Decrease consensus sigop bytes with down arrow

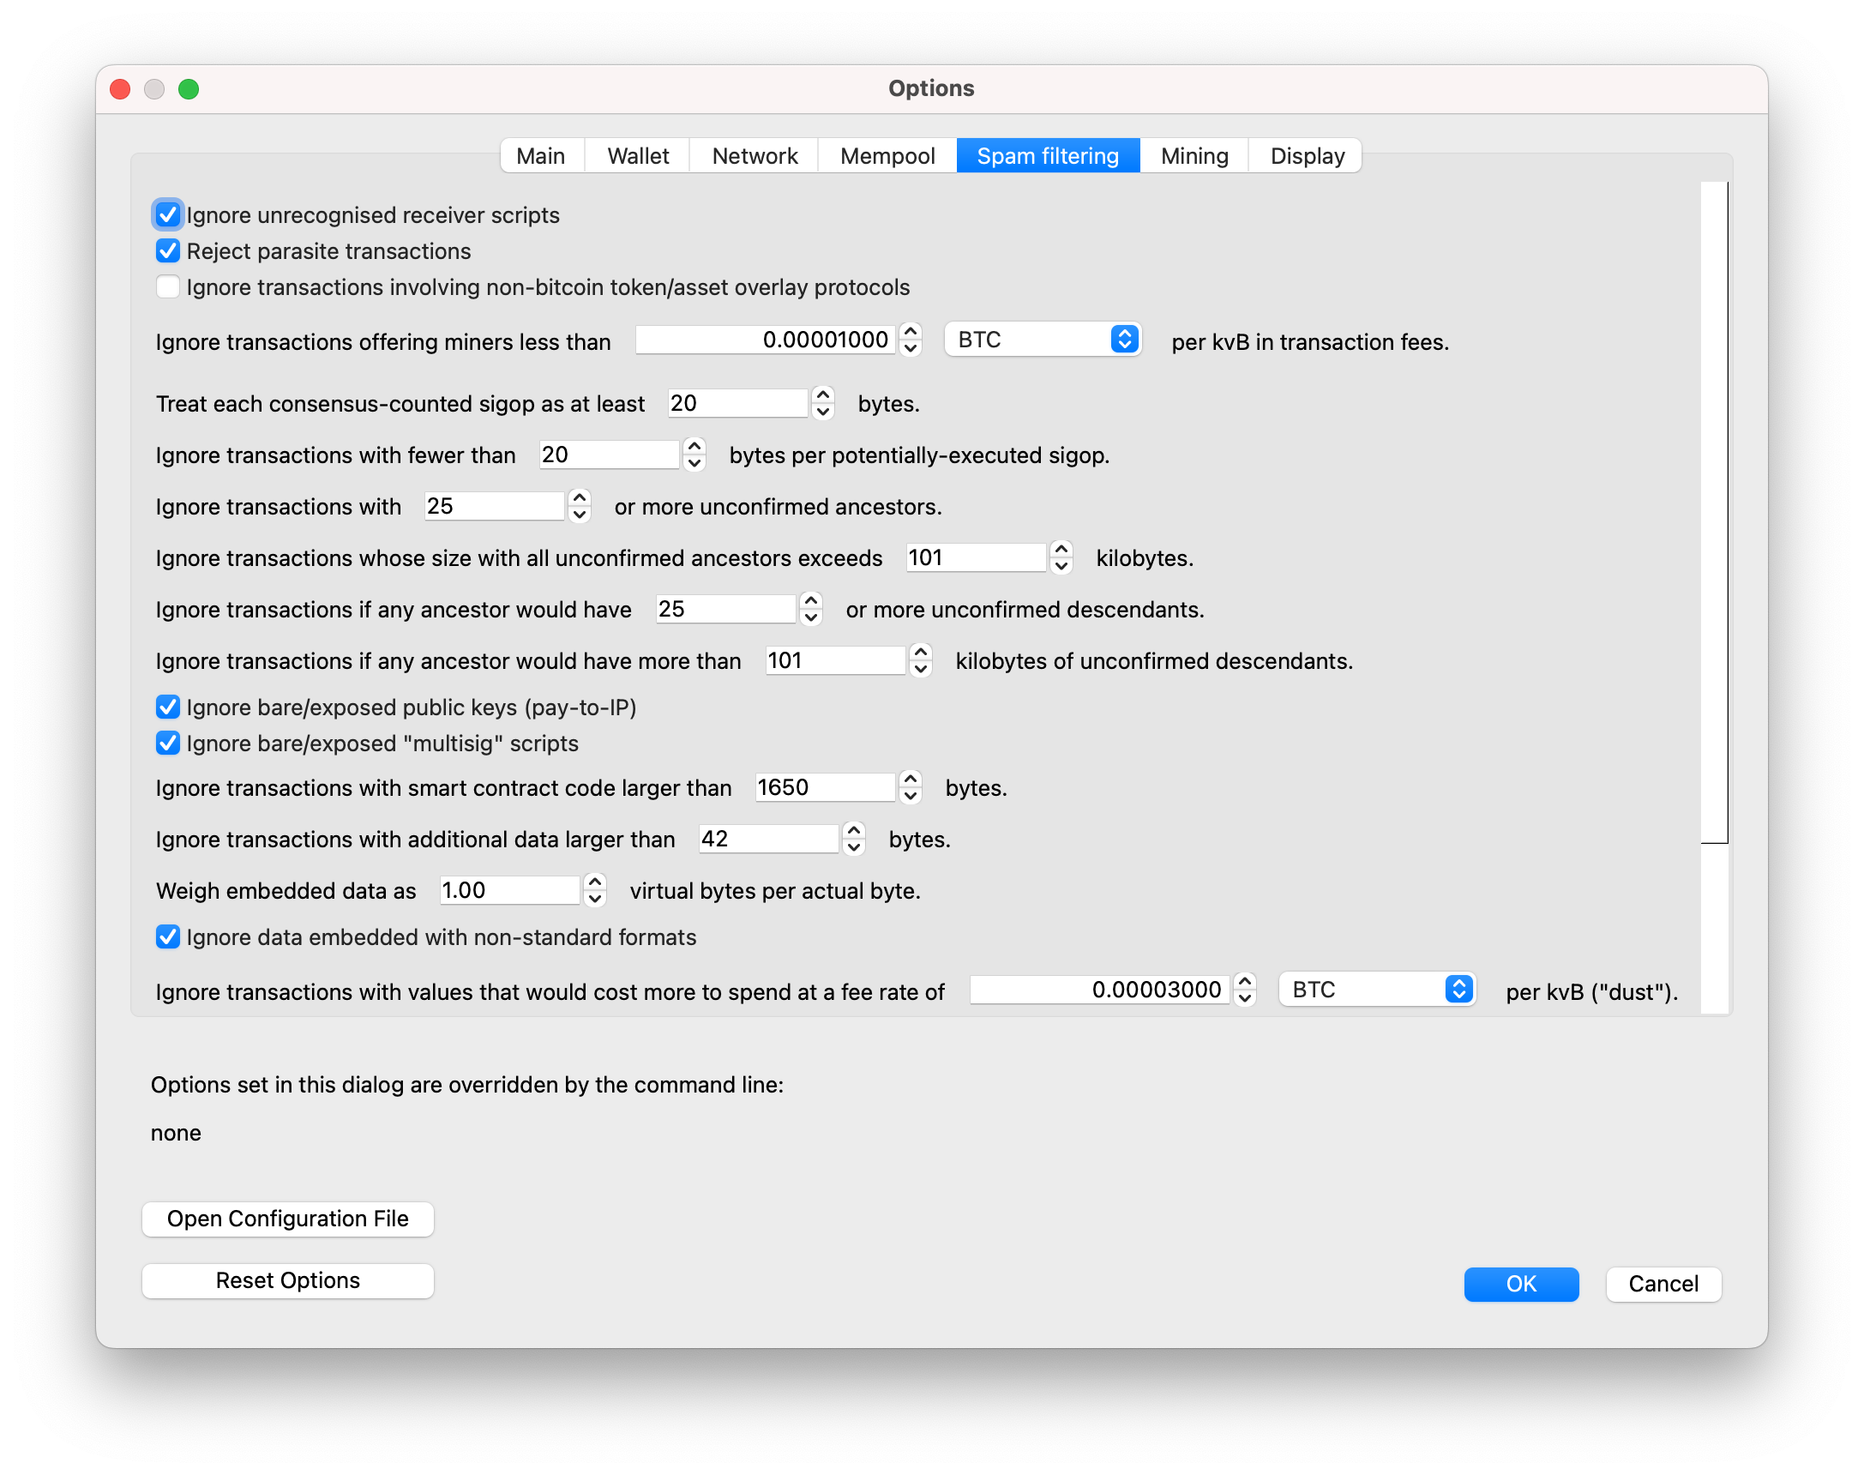coord(822,412)
